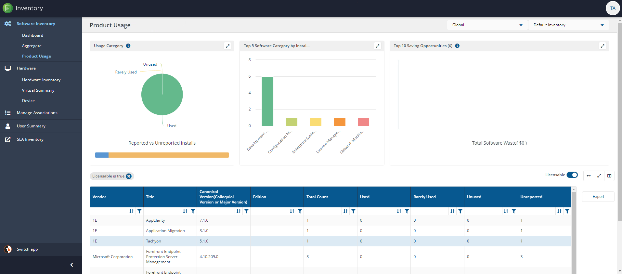Filter the Unused column
The height and width of the screenshot is (274, 622).
pyautogui.click(x=514, y=211)
